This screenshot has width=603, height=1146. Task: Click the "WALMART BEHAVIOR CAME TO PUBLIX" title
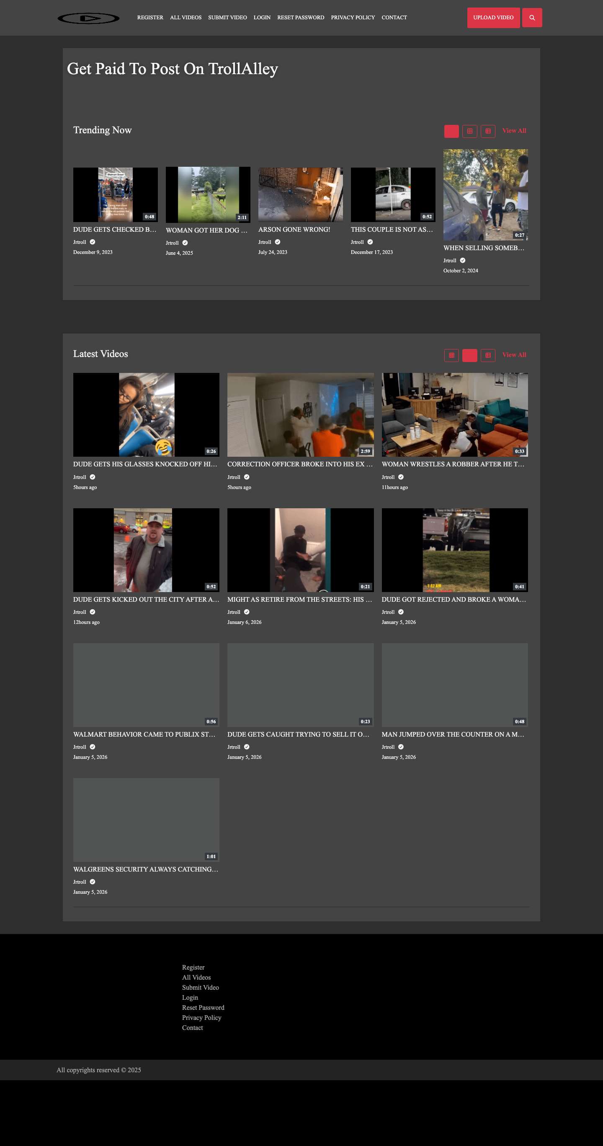tap(144, 735)
